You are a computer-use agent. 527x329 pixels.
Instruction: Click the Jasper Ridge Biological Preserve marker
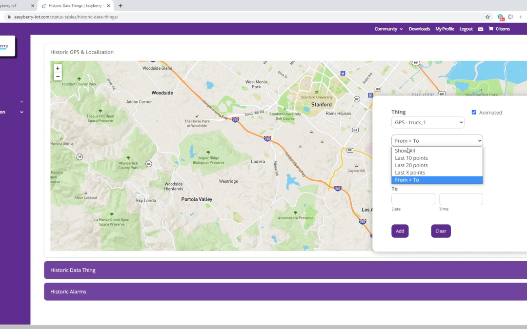208,153
